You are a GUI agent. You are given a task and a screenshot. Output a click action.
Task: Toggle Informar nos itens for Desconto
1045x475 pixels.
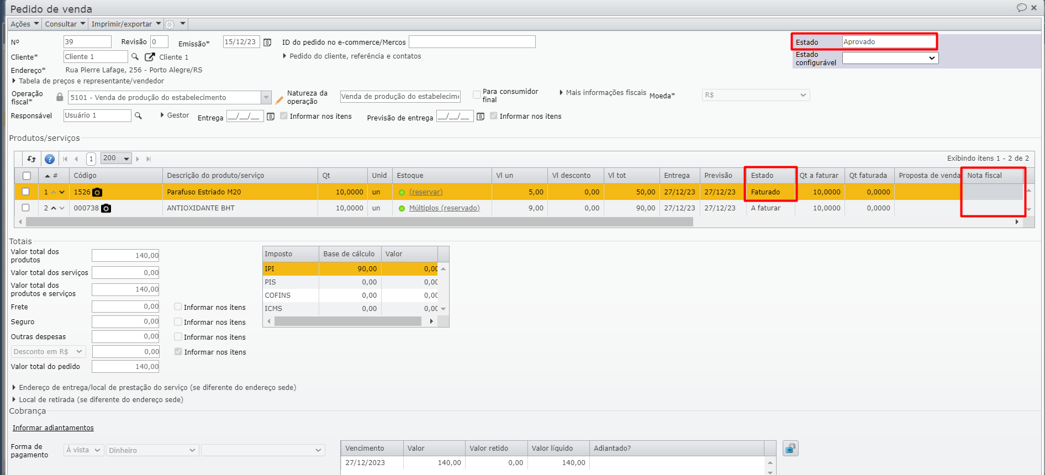coord(178,351)
